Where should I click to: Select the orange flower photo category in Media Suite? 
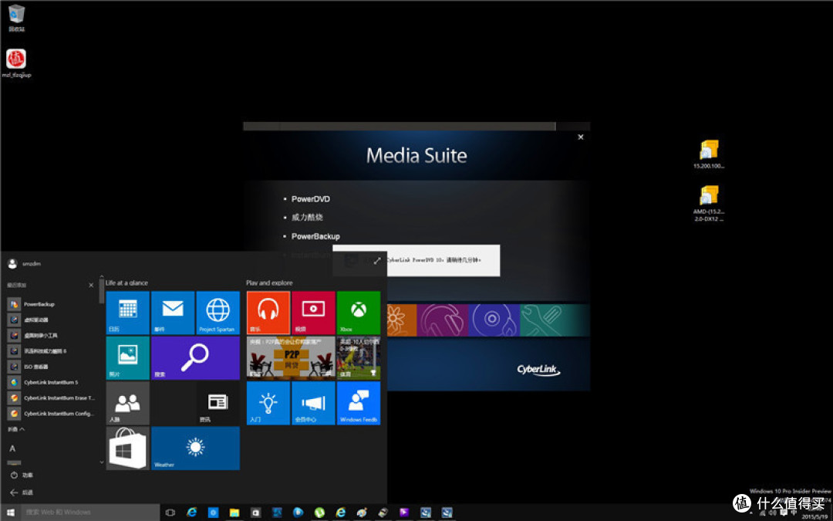tap(402, 320)
